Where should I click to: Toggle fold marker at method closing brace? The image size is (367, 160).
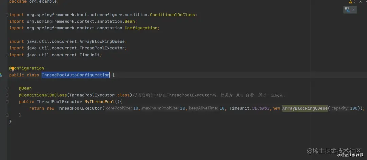(7, 115)
